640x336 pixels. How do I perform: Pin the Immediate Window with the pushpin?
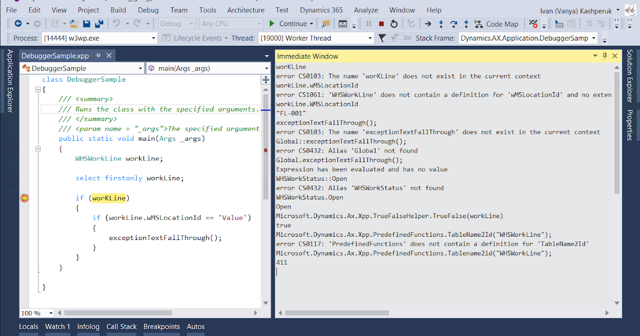[x=605, y=55]
